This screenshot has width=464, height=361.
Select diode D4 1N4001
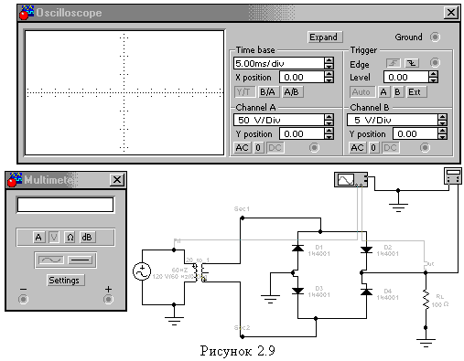point(366,292)
